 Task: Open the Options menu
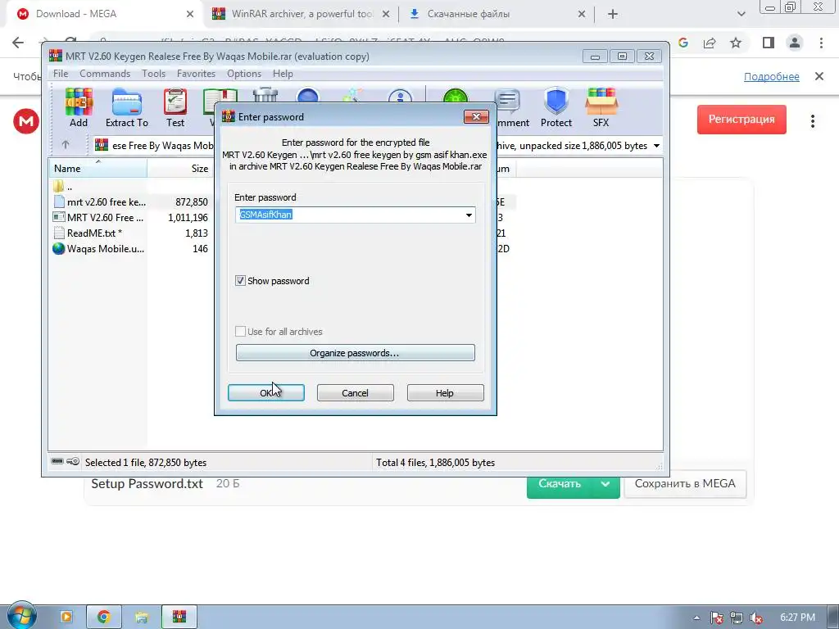(x=244, y=74)
